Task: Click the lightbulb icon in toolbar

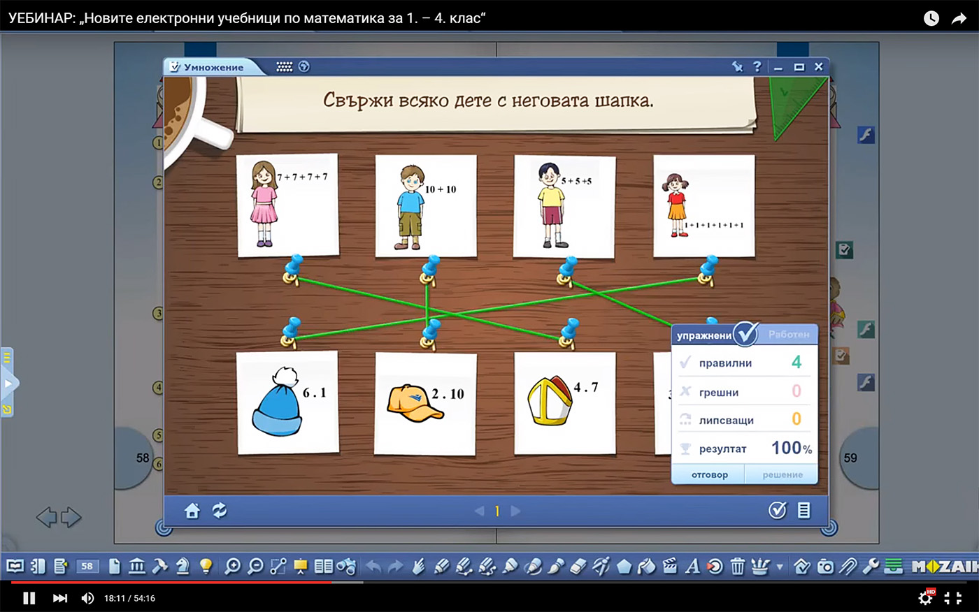Action: point(206,566)
